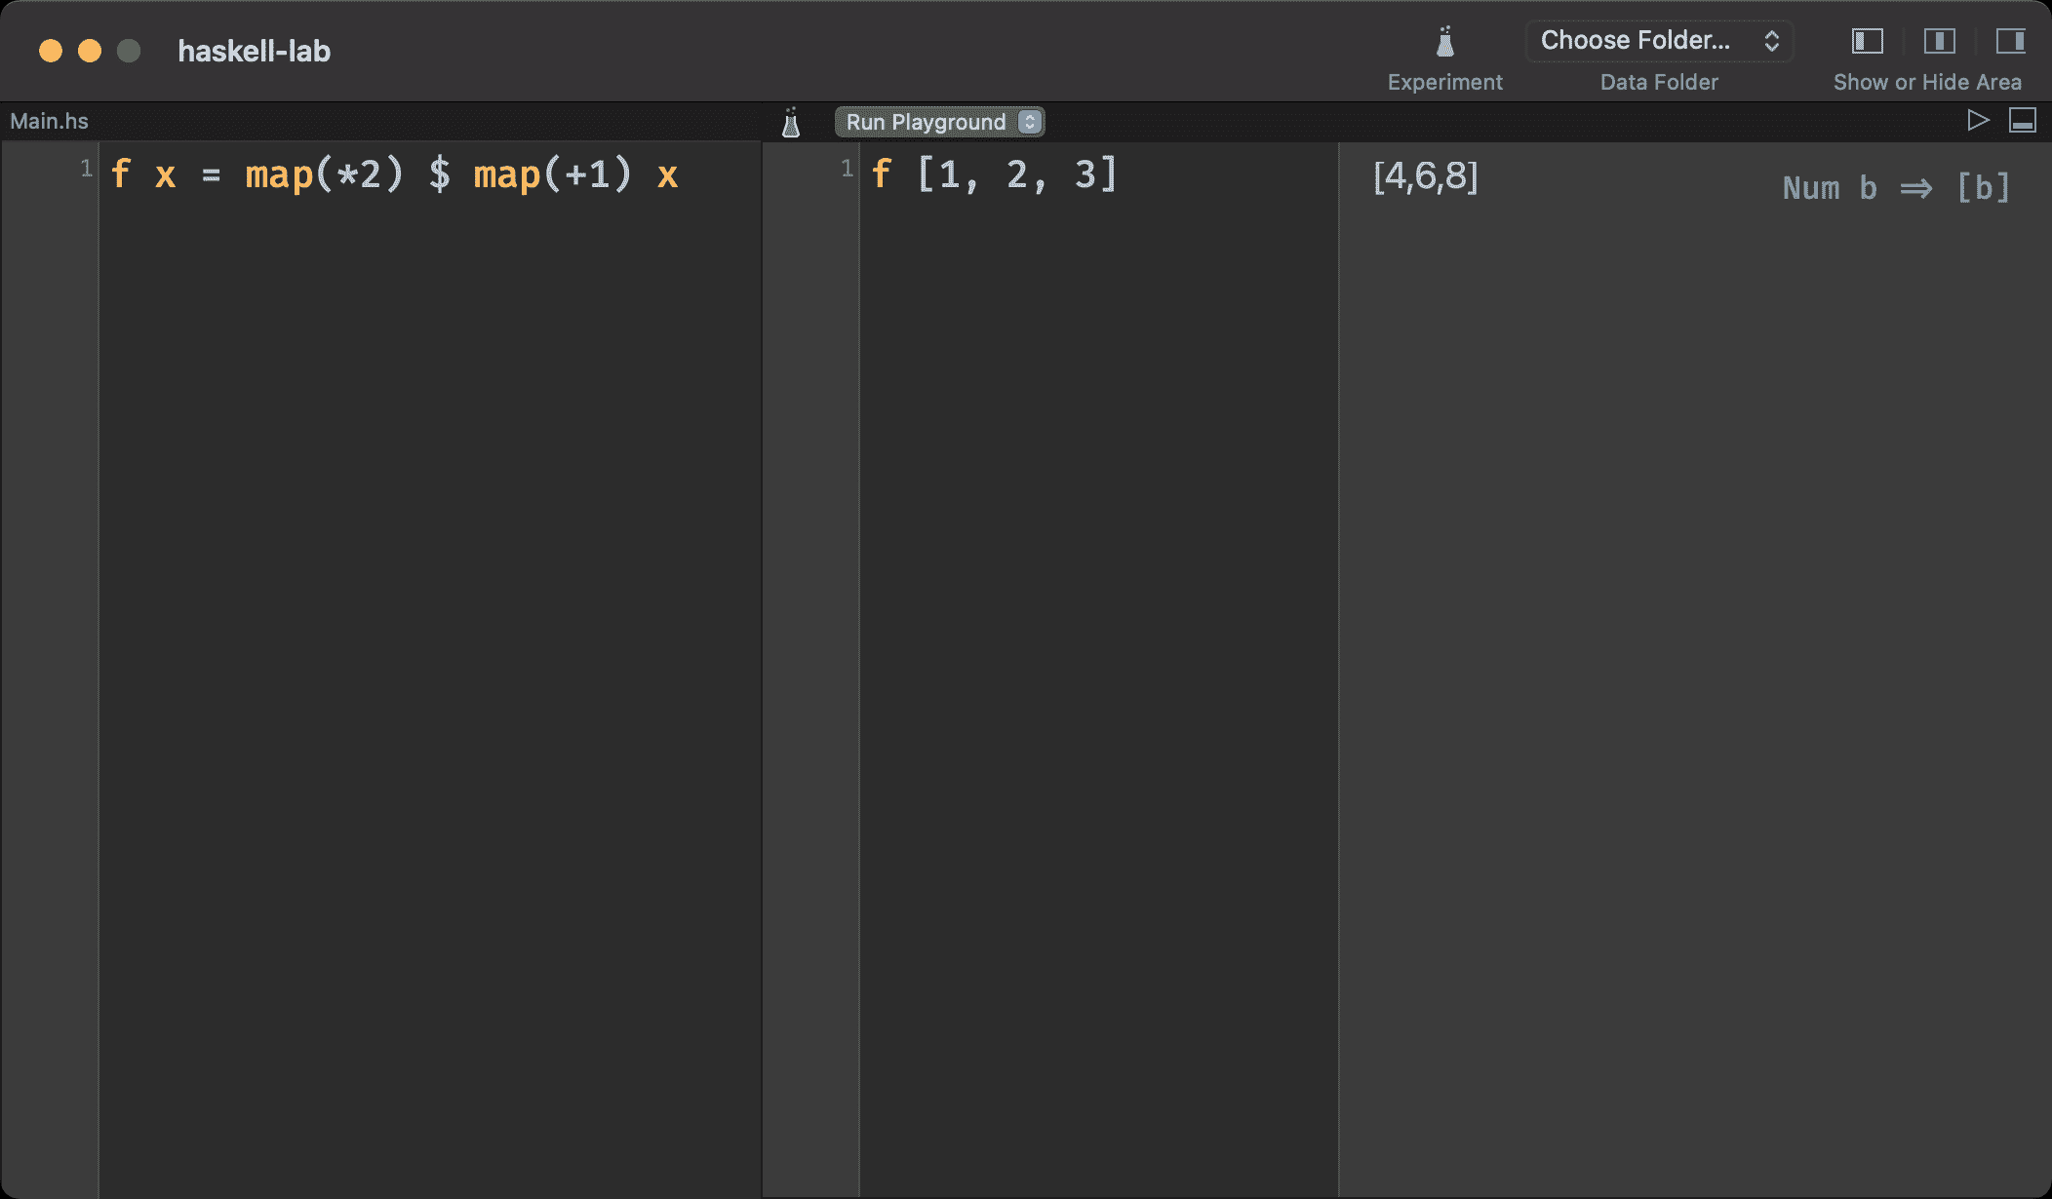Viewport: 2052px width, 1199px height.
Task: Toggle the left sidebar area visibility
Action: click(x=1867, y=41)
